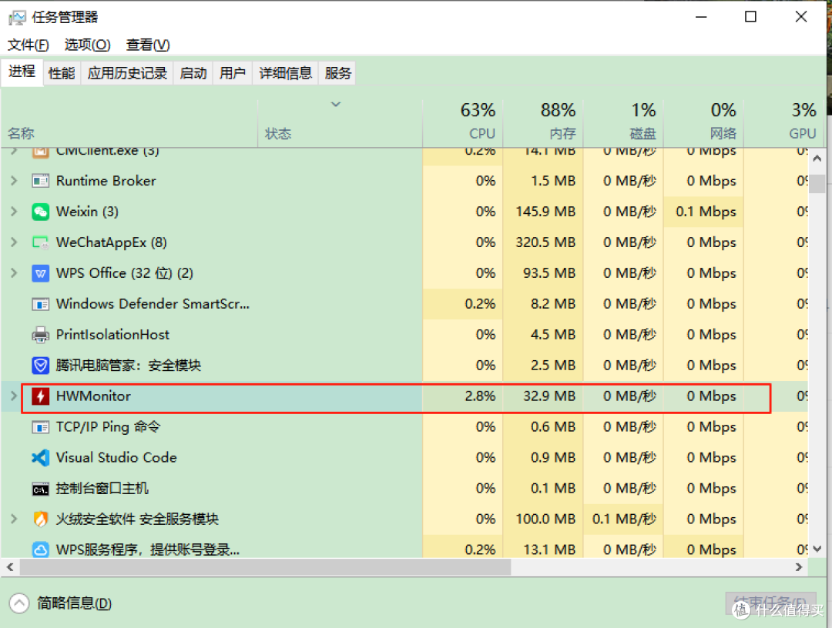The image size is (832, 628).
Task: Click the 火绒安全软件 orange shield icon
Action: click(40, 519)
